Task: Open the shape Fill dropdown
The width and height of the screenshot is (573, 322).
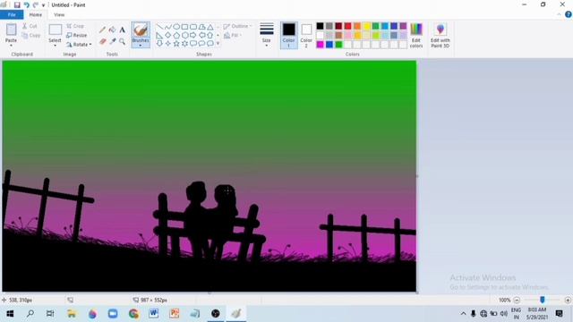Action: 233,36
